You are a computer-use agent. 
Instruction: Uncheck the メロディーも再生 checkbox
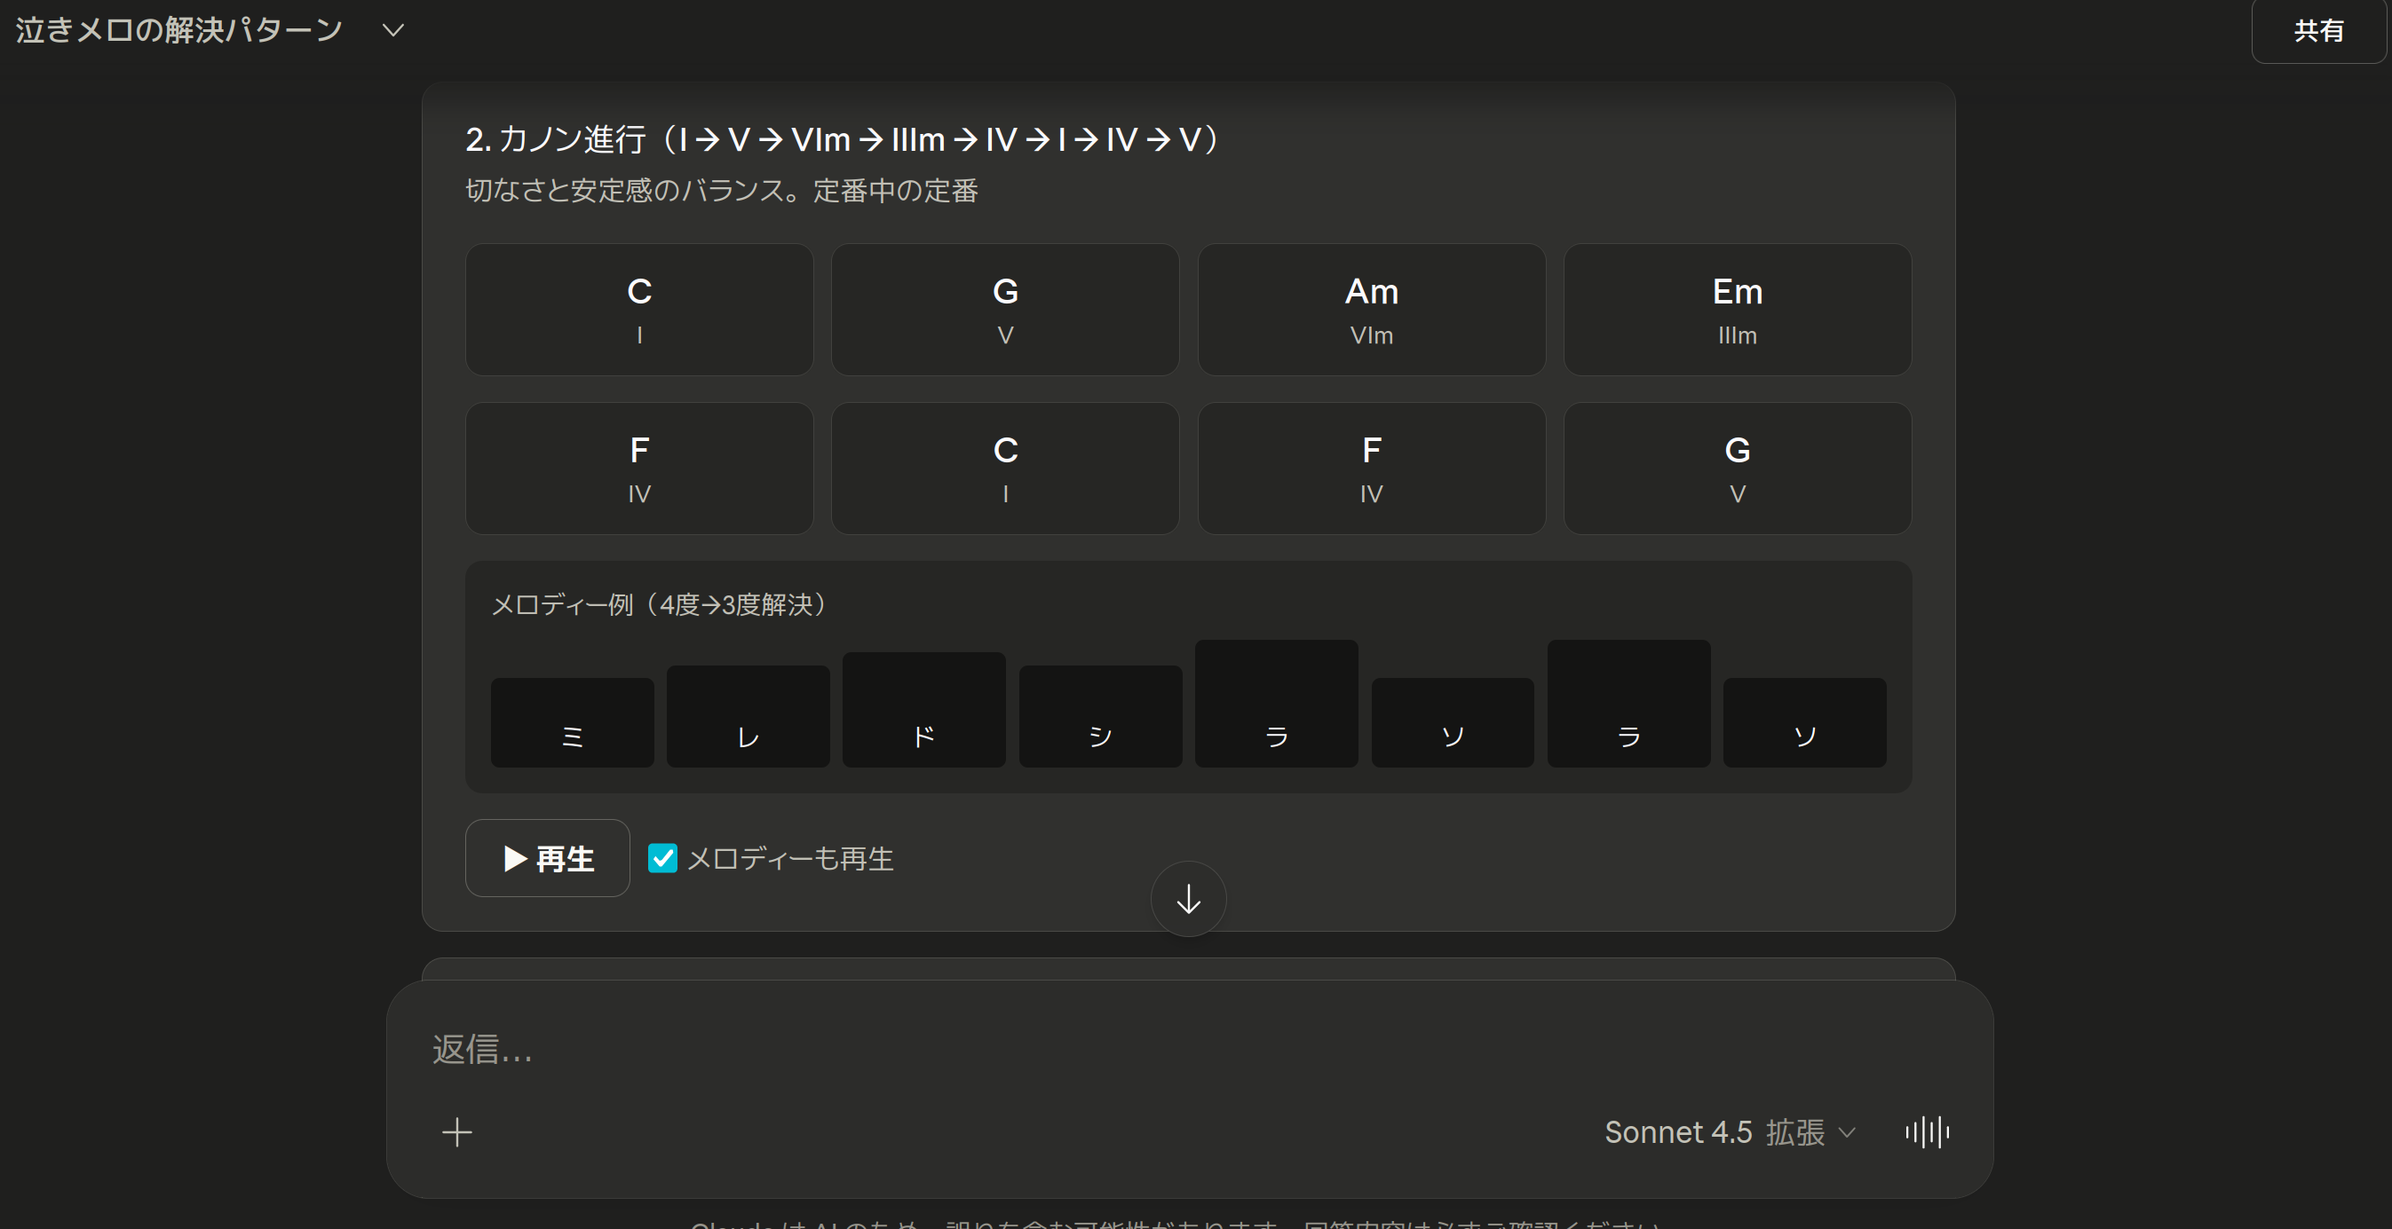[x=662, y=858]
